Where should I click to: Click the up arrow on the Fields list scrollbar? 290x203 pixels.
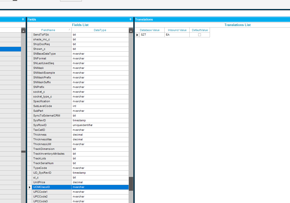click(131, 31)
